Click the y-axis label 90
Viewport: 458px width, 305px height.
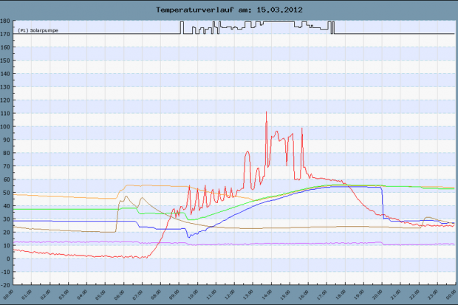tap(7, 140)
